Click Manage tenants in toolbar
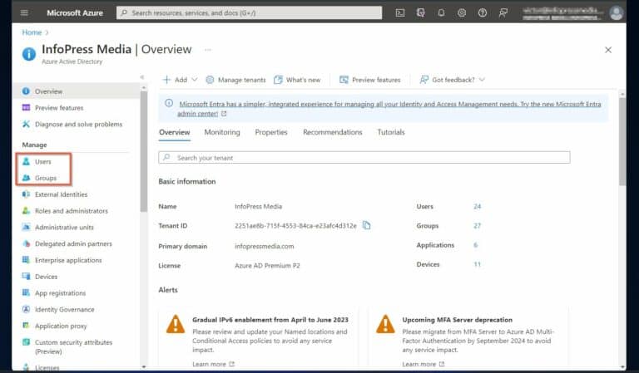Screen dimensions: 639x373 236,80
